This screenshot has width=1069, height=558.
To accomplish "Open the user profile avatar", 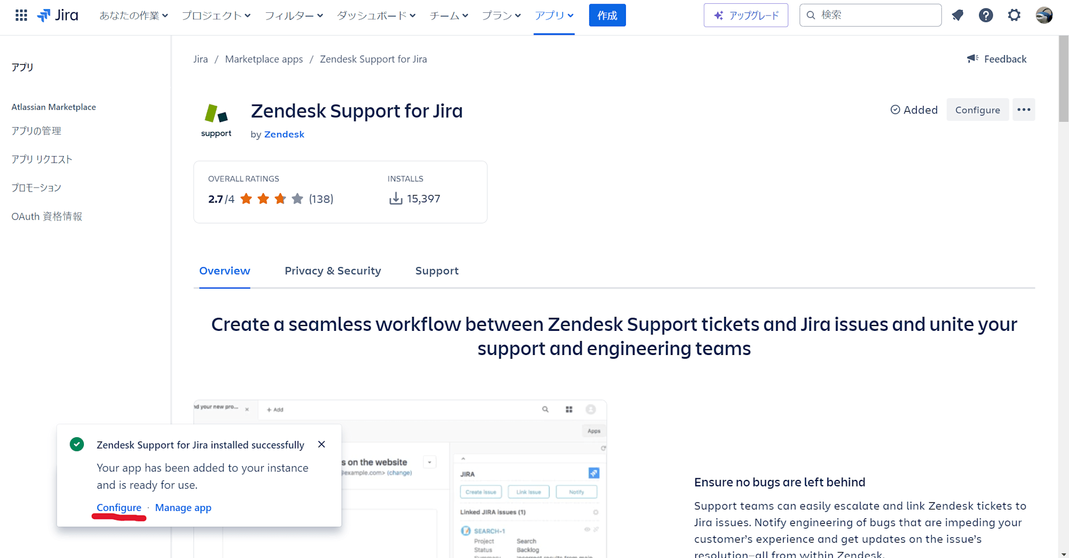I will [x=1044, y=15].
